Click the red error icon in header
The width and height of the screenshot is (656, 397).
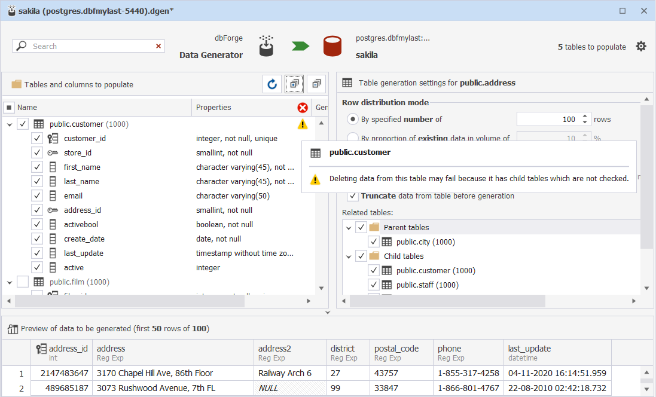(303, 108)
